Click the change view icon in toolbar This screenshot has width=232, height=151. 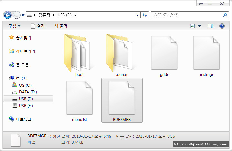(x=193, y=26)
